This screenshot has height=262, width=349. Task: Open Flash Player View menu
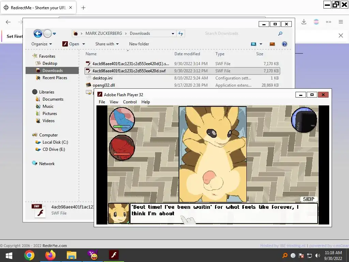click(x=114, y=102)
